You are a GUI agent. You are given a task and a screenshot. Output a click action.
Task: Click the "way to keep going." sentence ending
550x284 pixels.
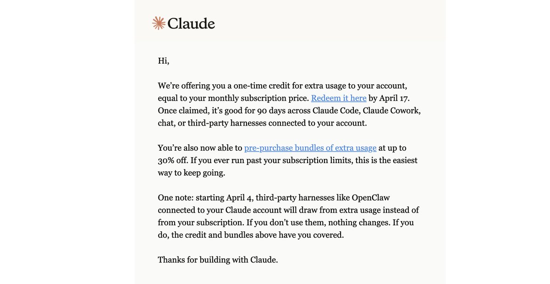192,173
